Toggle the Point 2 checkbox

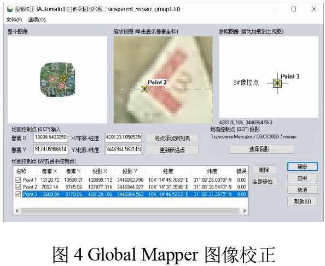(x=18, y=187)
